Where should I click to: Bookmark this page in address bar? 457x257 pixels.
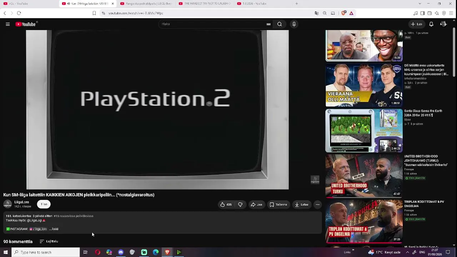pyautogui.click(x=94, y=13)
